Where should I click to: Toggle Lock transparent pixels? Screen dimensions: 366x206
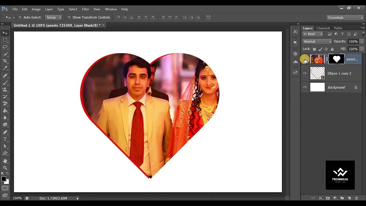pyautogui.click(x=314, y=49)
